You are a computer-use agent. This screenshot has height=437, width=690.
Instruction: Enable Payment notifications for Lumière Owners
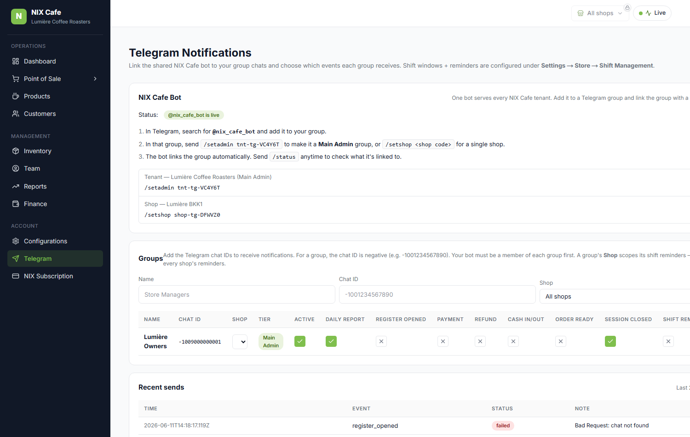[x=443, y=341]
